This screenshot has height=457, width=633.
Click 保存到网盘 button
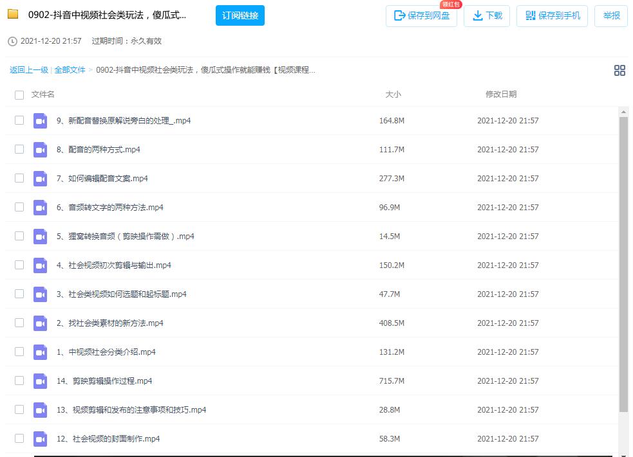tap(421, 15)
